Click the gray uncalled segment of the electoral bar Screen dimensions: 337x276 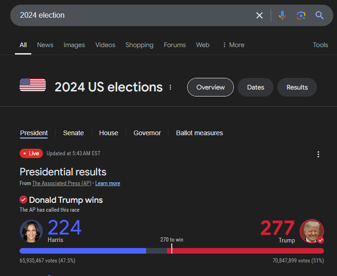point(156,251)
